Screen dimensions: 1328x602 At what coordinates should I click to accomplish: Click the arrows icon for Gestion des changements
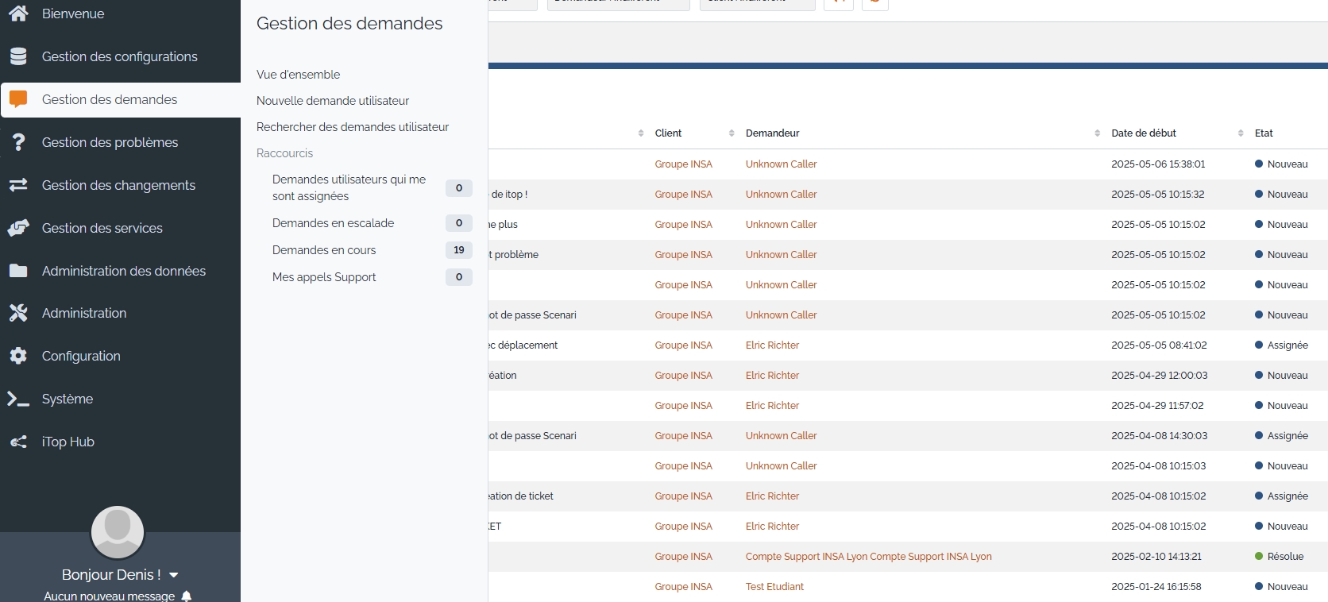(x=18, y=185)
